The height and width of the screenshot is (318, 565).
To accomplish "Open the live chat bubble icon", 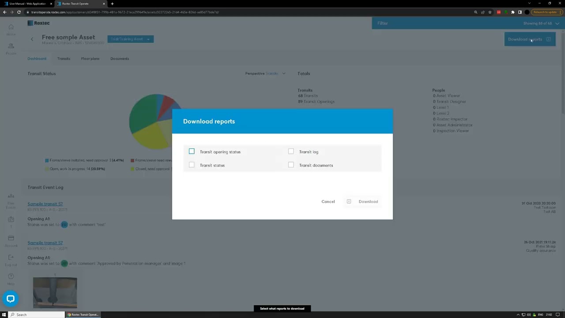I will point(11,299).
